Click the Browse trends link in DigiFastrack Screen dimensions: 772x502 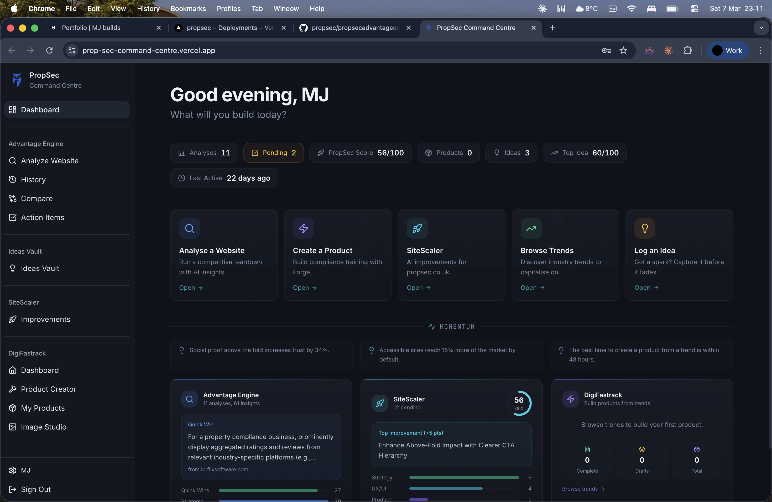583,489
